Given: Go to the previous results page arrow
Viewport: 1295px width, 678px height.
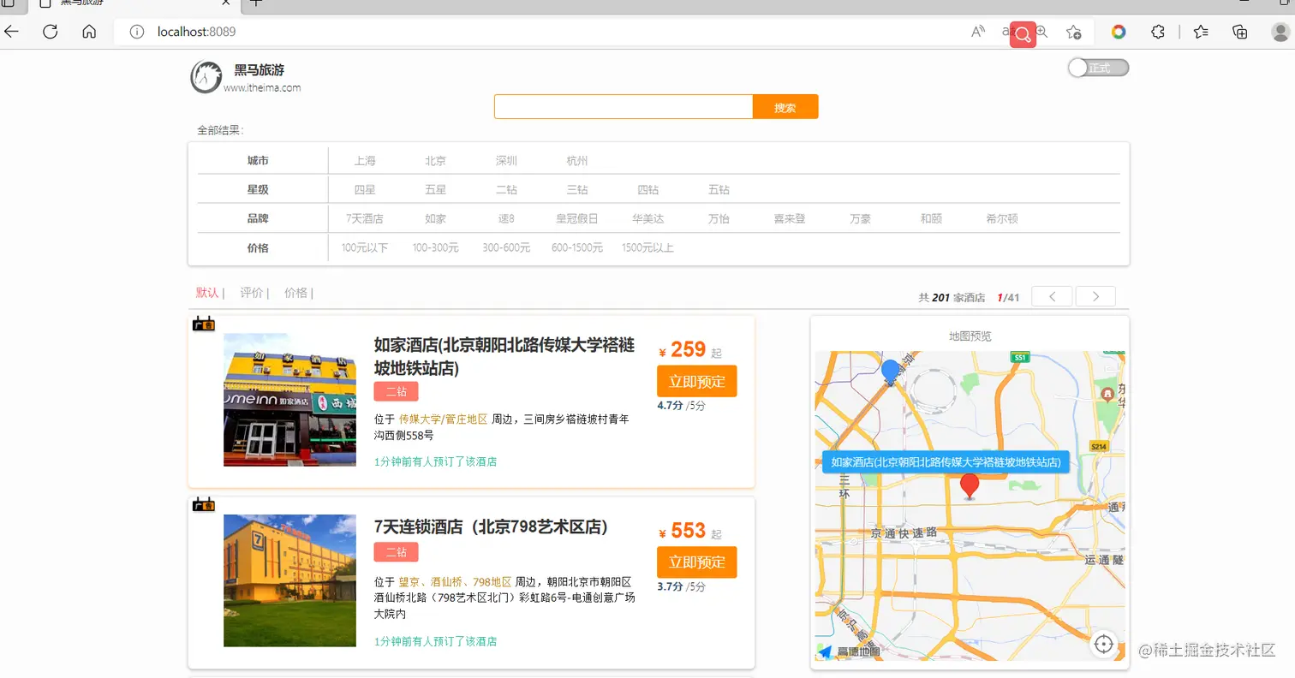Looking at the screenshot, I should click(x=1052, y=296).
